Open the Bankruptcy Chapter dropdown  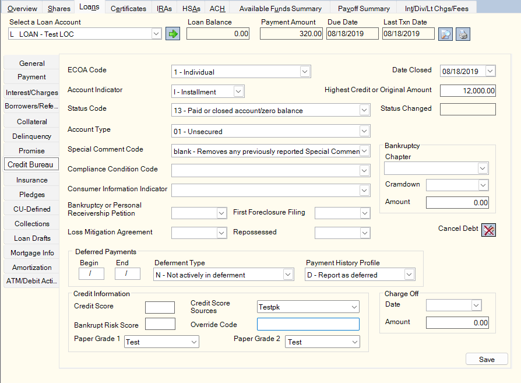click(483, 168)
